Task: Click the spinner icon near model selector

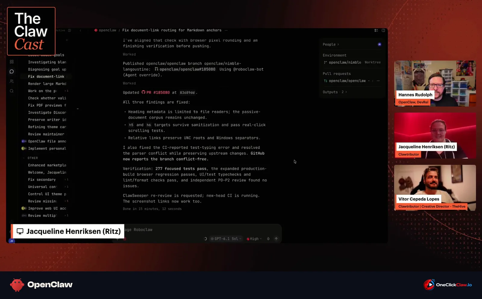Action: pos(205,239)
